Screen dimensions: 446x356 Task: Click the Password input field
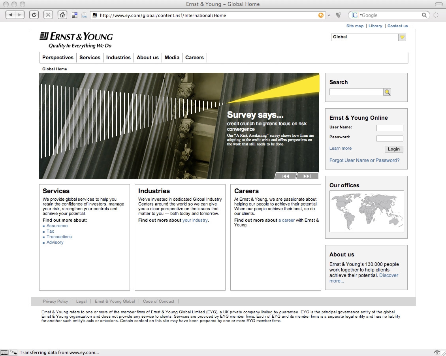coord(390,138)
